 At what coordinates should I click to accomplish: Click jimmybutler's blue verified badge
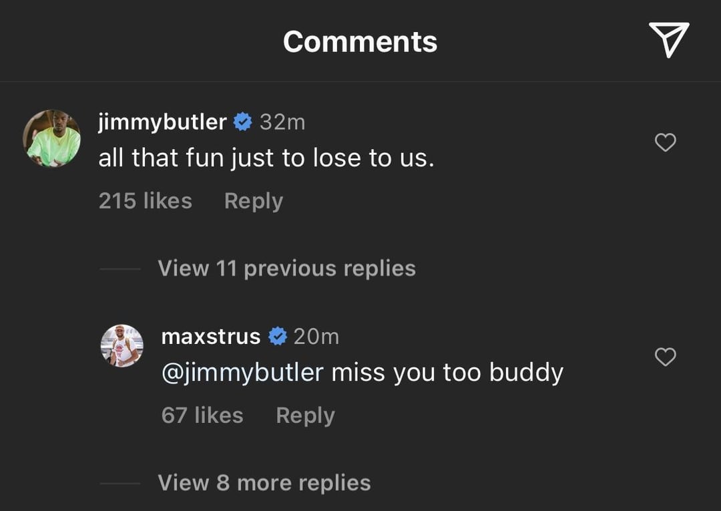coord(242,122)
